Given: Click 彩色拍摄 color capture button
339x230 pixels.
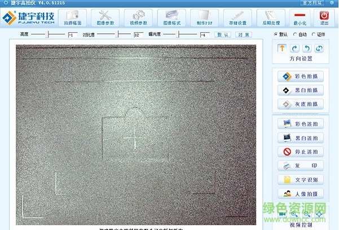Looking at the screenshot, I should click(x=301, y=76).
